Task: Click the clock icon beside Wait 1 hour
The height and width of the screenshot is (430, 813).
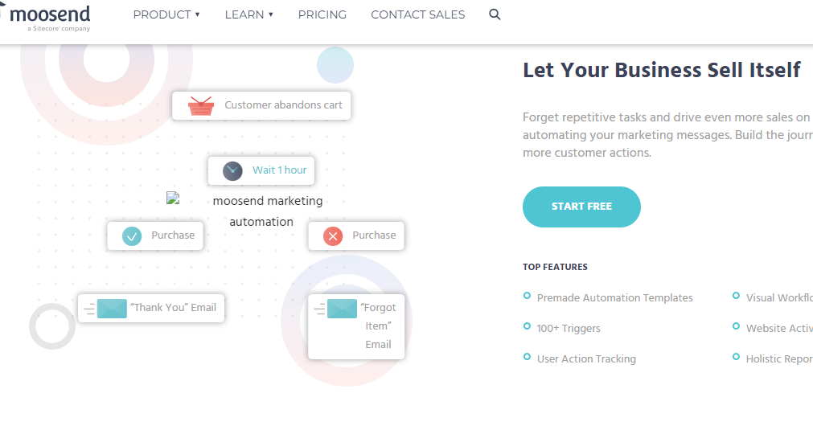Action: [x=232, y=171]
